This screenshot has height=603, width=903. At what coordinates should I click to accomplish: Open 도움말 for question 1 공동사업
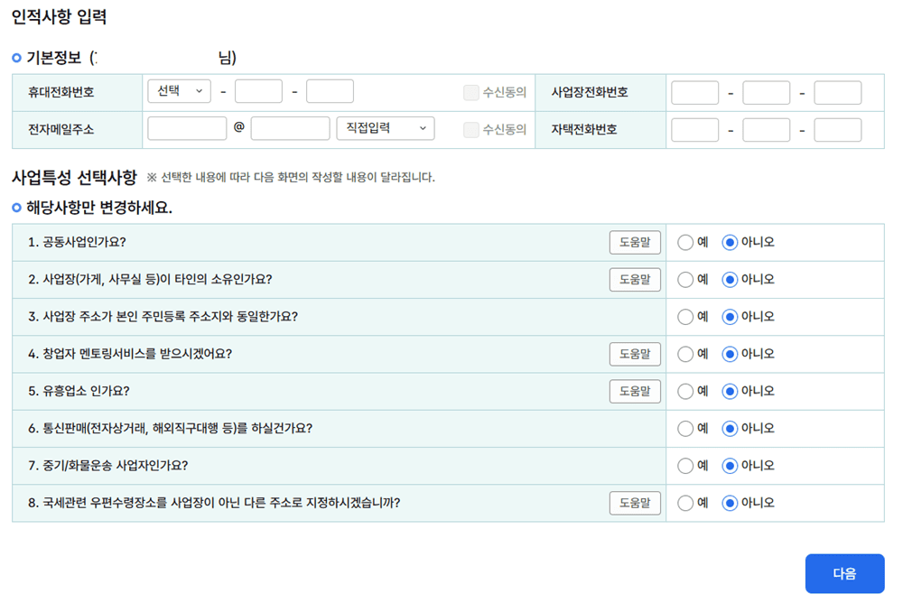[635, 242]
